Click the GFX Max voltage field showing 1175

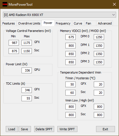(x=27, y=43)
